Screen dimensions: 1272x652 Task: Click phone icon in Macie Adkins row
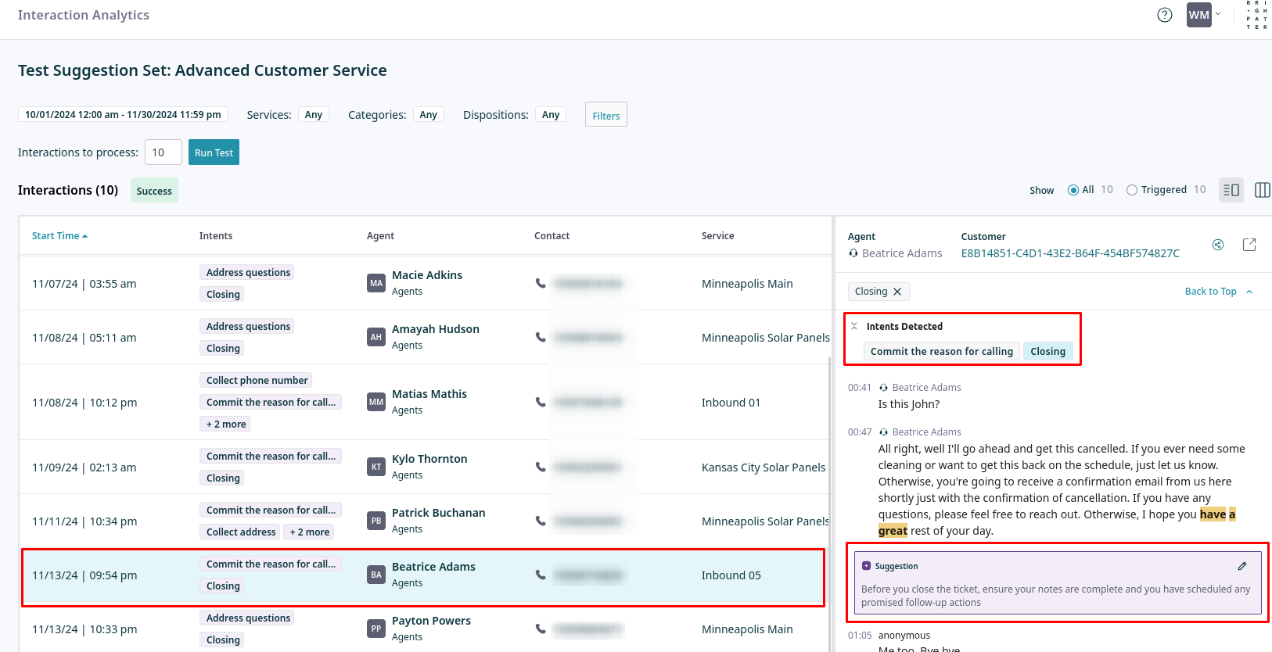point(541,283)
